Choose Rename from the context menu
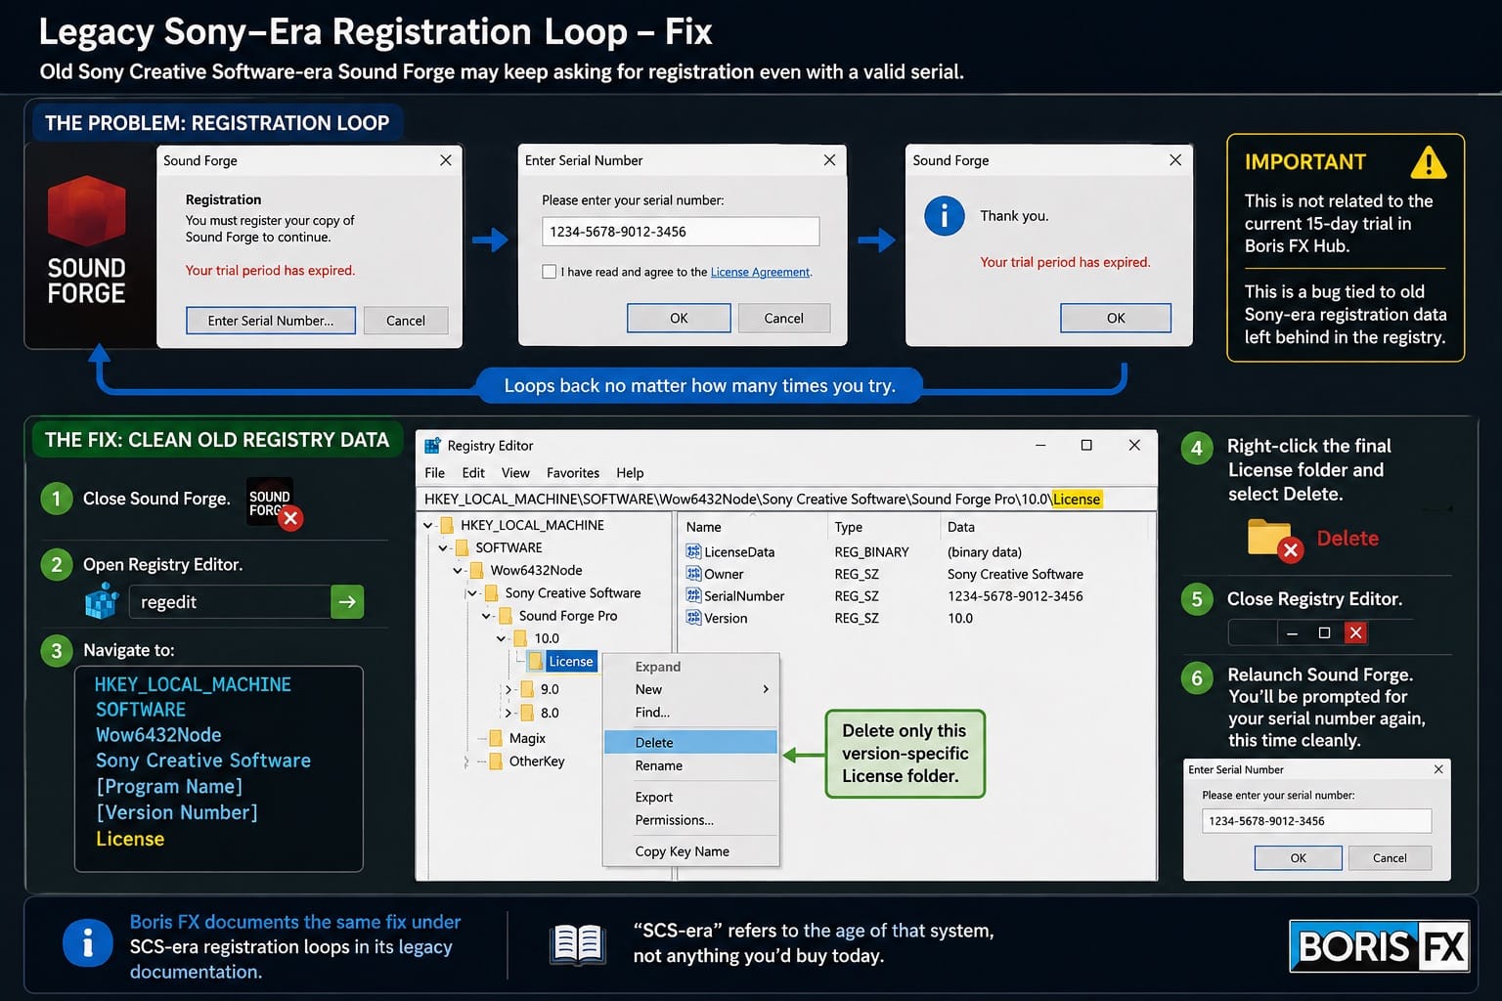Screen dimensions: 1502x1001 click(x=690, y=765)
